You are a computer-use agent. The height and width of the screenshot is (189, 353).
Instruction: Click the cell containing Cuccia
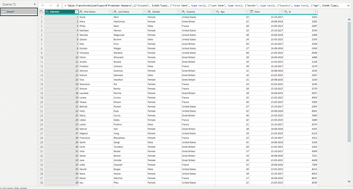point(130,116)
